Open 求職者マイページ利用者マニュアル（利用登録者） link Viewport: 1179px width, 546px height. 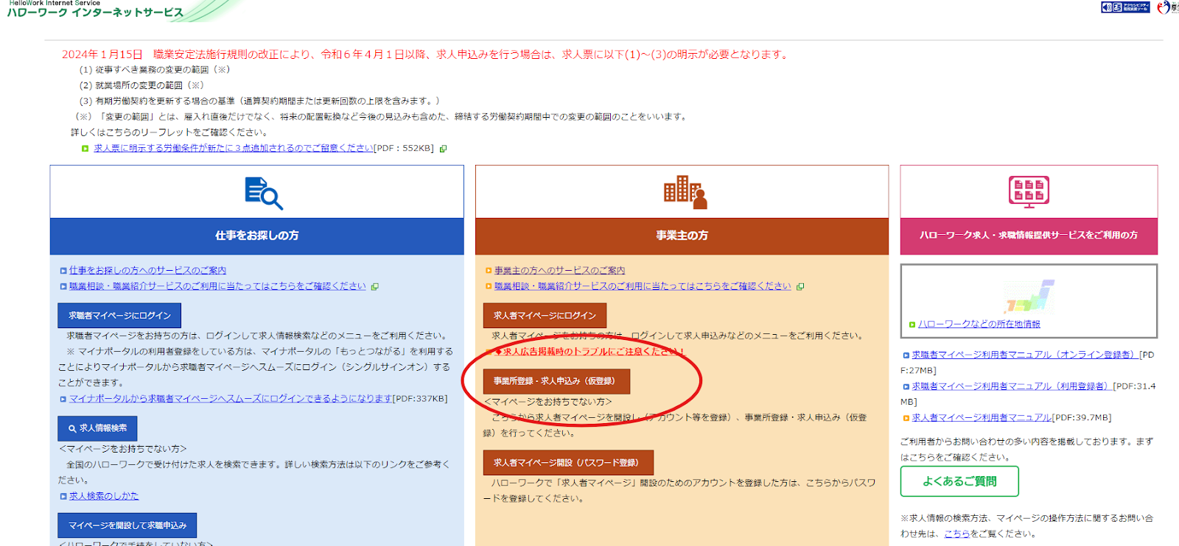point(1012,386)
